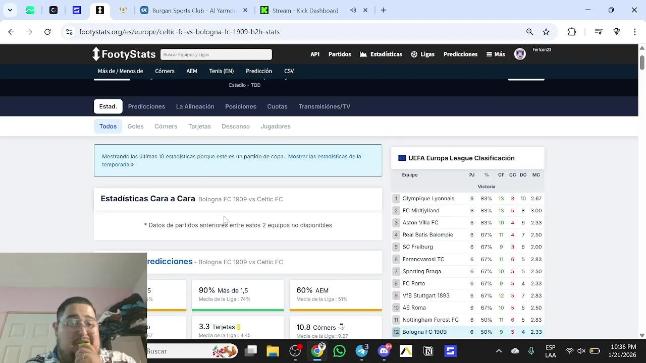Filter stats by Goles
This screenshot has width=646, height=363.
tap(135, 126)
